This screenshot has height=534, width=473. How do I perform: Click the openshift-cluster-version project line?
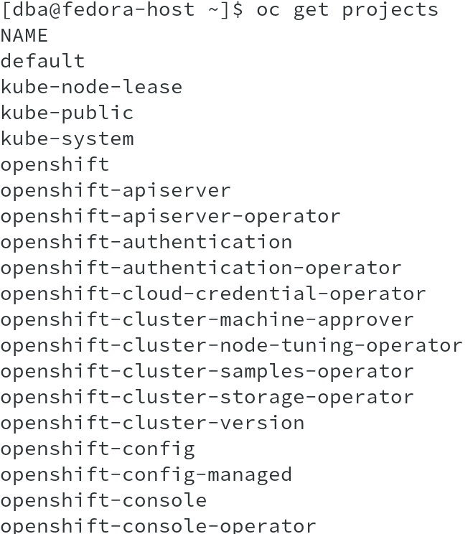(152, 423)
